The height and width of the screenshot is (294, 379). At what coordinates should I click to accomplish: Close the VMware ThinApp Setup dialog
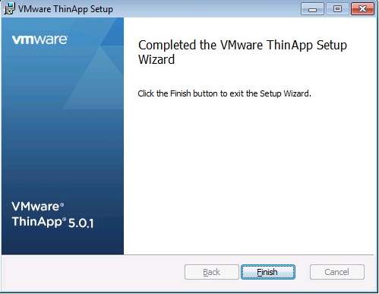362,9
